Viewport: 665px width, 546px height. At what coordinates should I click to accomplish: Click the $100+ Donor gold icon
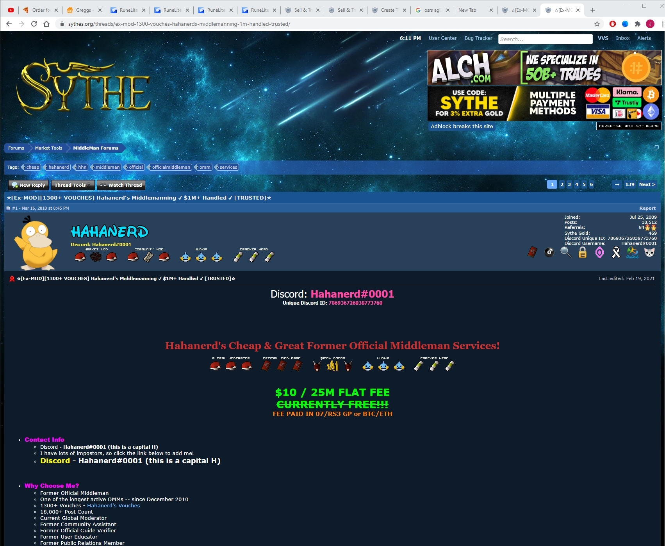pos(333,366)
